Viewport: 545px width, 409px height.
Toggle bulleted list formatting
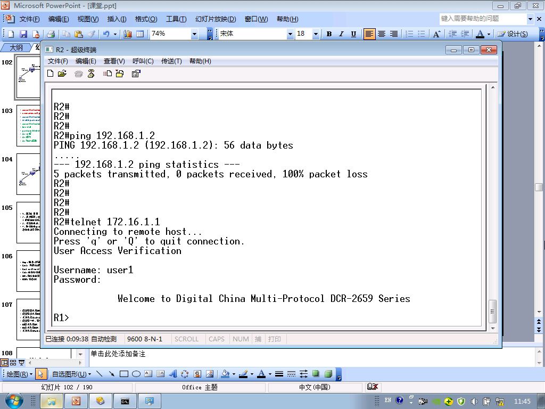422,34
